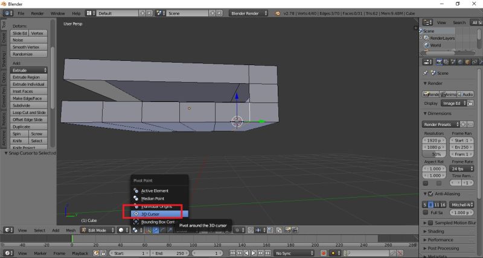Open the viewport shading dropdown
This screenshot has width=483, height=258.
tap(123, 230)
